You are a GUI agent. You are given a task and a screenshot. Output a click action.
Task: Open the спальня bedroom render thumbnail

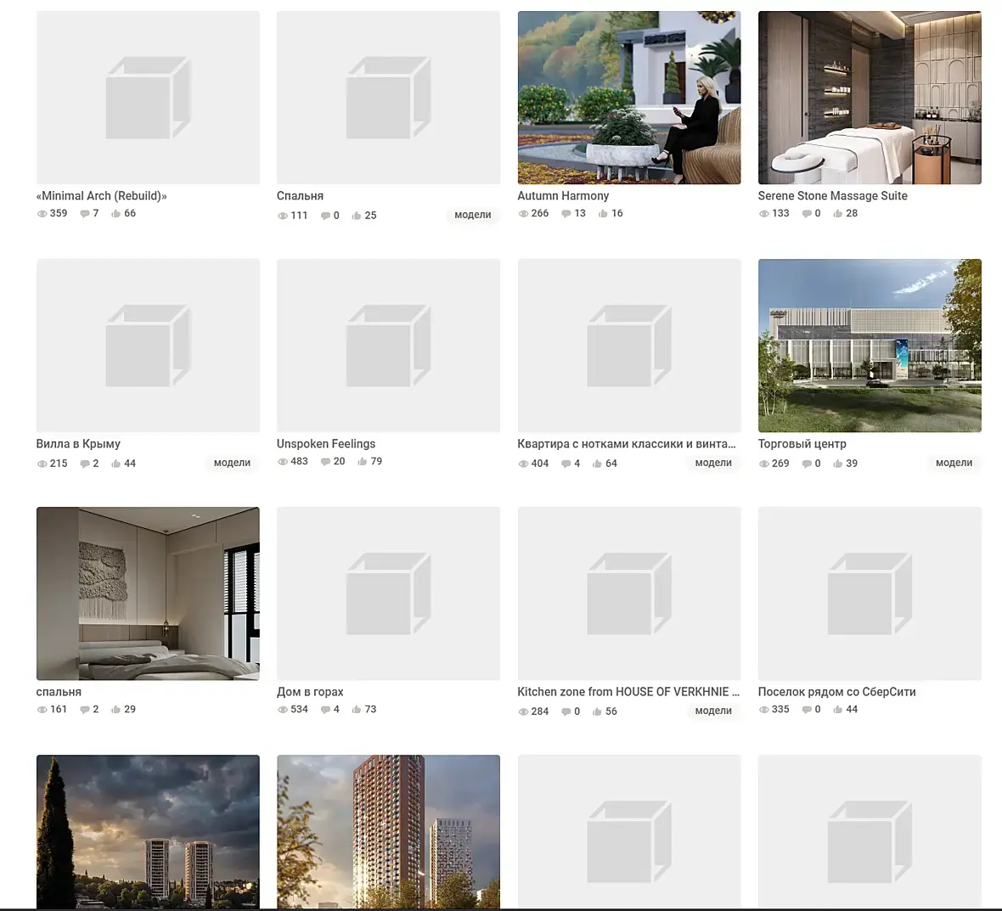149,593
